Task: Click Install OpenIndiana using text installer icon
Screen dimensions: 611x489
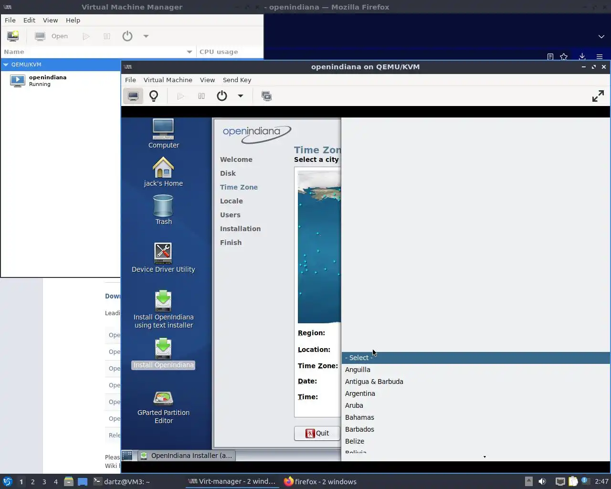Action: (x=163, y=310)
